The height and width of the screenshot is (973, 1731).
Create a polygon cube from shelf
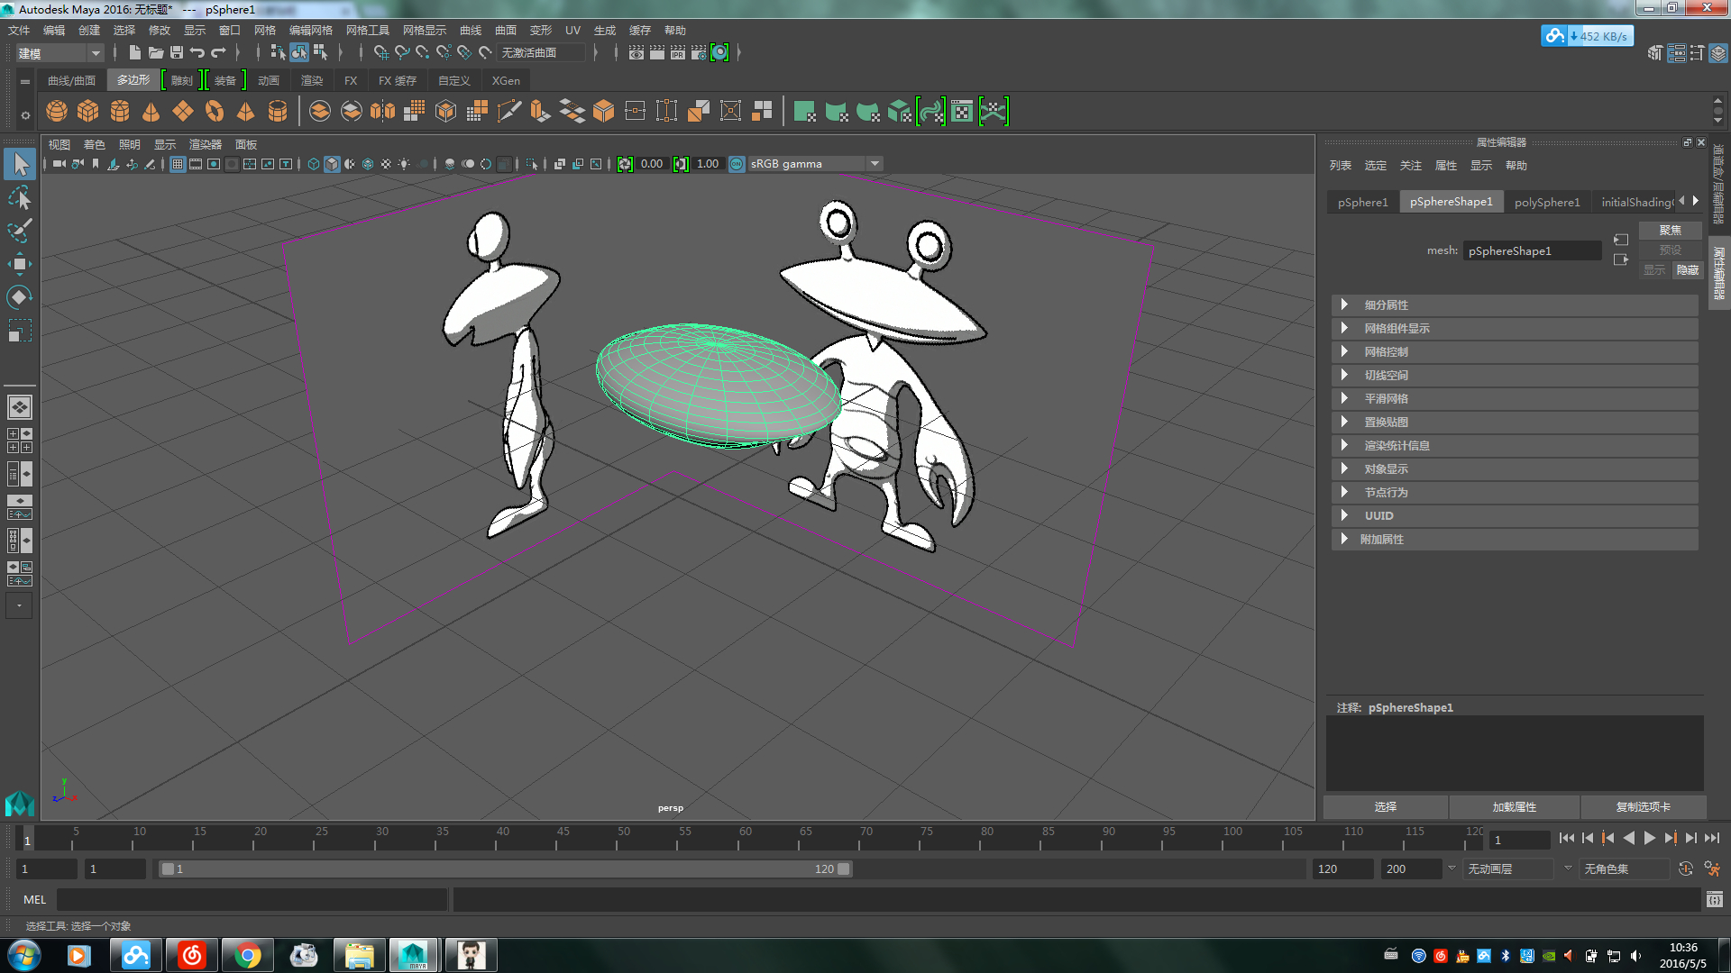tap(88, 111)
